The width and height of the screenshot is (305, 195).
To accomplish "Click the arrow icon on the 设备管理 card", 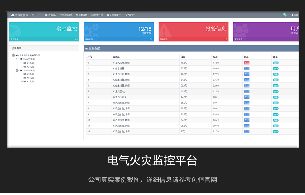I will coord(151,39).
